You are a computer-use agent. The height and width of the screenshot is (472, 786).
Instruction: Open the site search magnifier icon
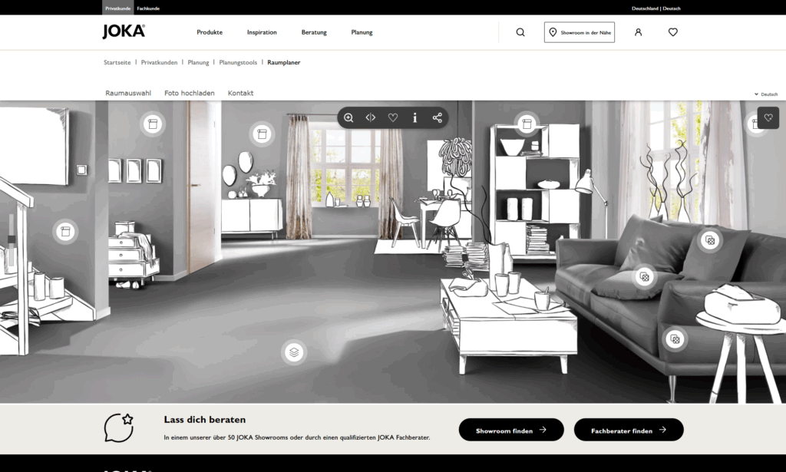520,32
